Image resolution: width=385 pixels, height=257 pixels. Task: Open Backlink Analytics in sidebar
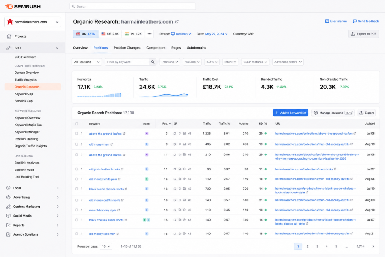27,163
